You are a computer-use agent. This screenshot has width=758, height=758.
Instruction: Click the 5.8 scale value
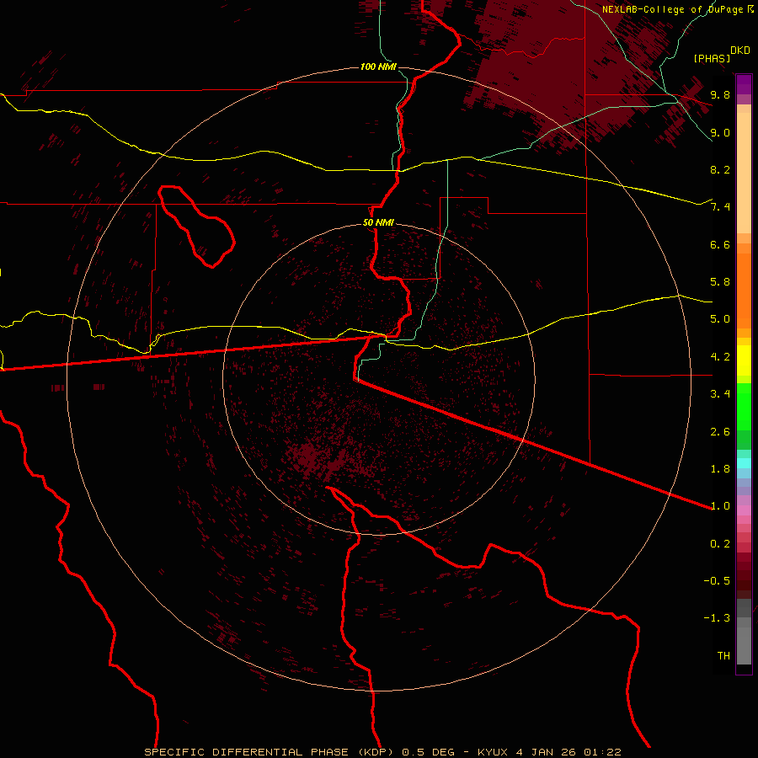tap(720, 282)
